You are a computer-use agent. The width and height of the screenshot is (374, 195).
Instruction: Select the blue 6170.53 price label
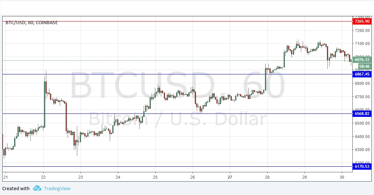tap(362, 166)
